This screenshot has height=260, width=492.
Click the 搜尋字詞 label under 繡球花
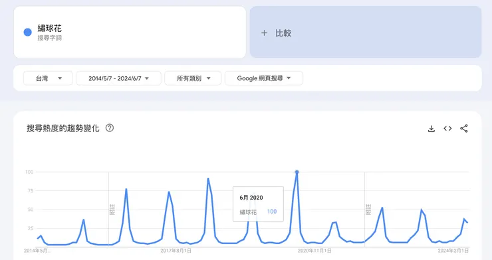(50, 38)
